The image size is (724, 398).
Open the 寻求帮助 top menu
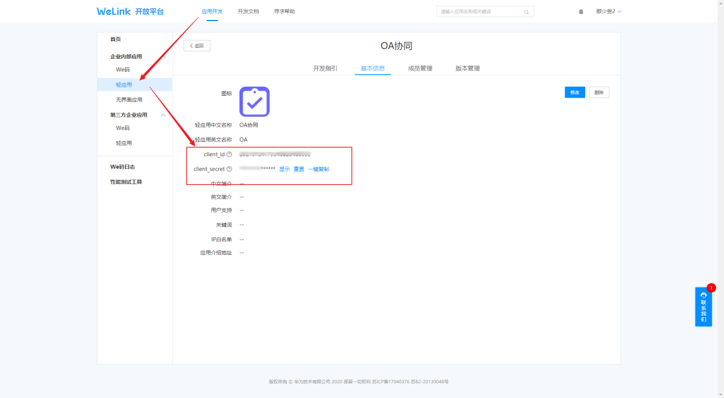(x=285, y=11)
